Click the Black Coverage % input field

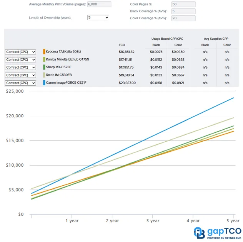coord(183,11)
